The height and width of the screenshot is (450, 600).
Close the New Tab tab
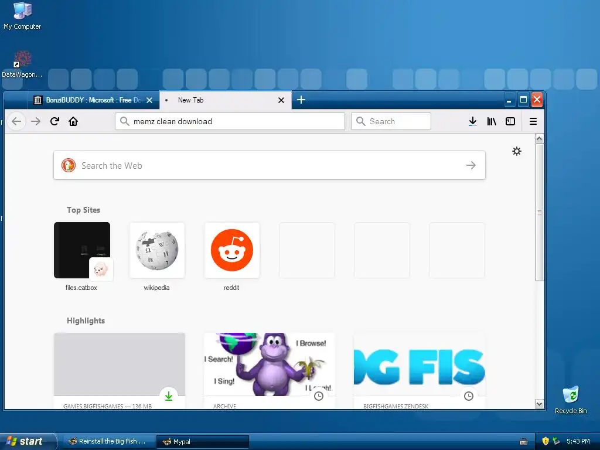(x=281, y=100)
